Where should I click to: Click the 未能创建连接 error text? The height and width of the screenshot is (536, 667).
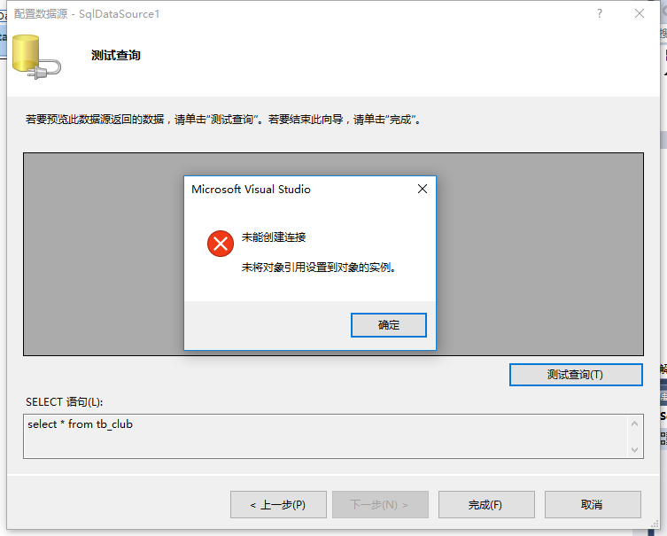[x=274, y=237]
